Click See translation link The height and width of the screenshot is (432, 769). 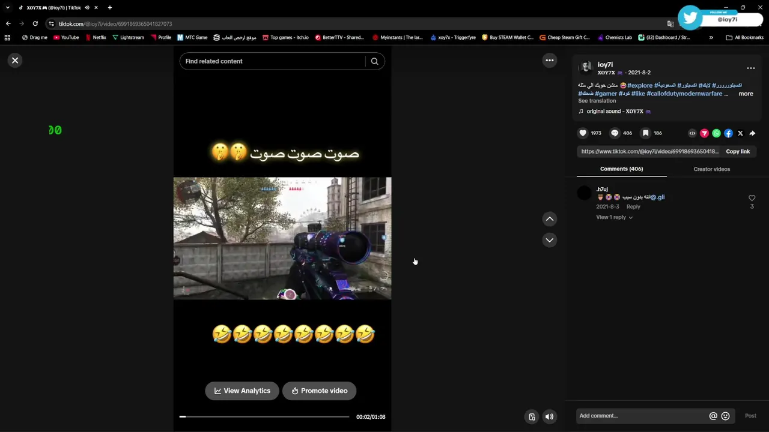click(x=597, y=101)
